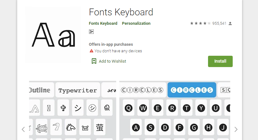Click the cross symbol key
The width and height of the screenshot is (258, 140).
(x=63, y=108)
